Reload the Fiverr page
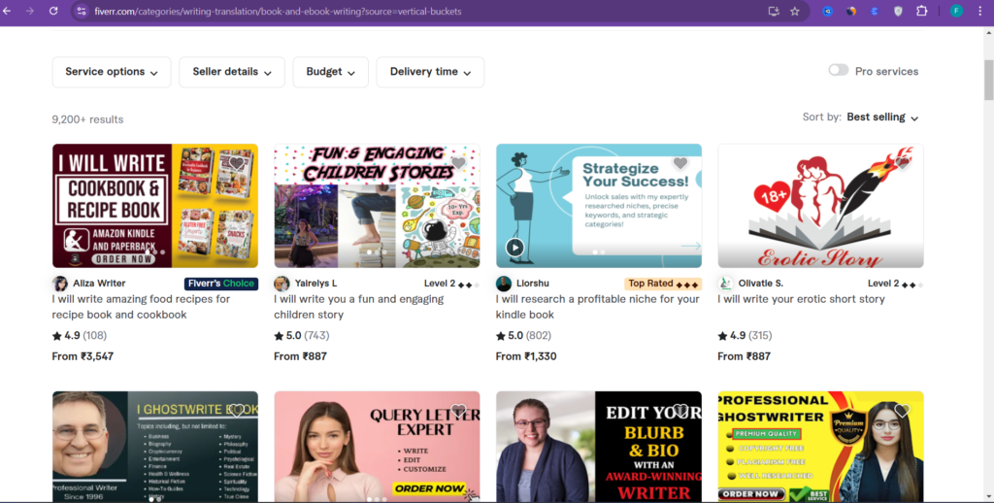Image resolution: width=994 pixels, height=503 pixels. (53, 11)
